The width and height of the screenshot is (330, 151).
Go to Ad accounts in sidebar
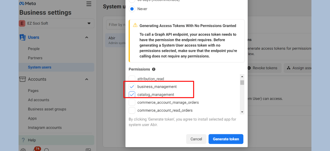coord(38,100)
